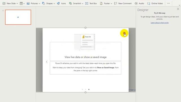Click the 'Try it this way' text
Image resolution: width=181 pixels, height=102 pixels.
coord(160,13)
